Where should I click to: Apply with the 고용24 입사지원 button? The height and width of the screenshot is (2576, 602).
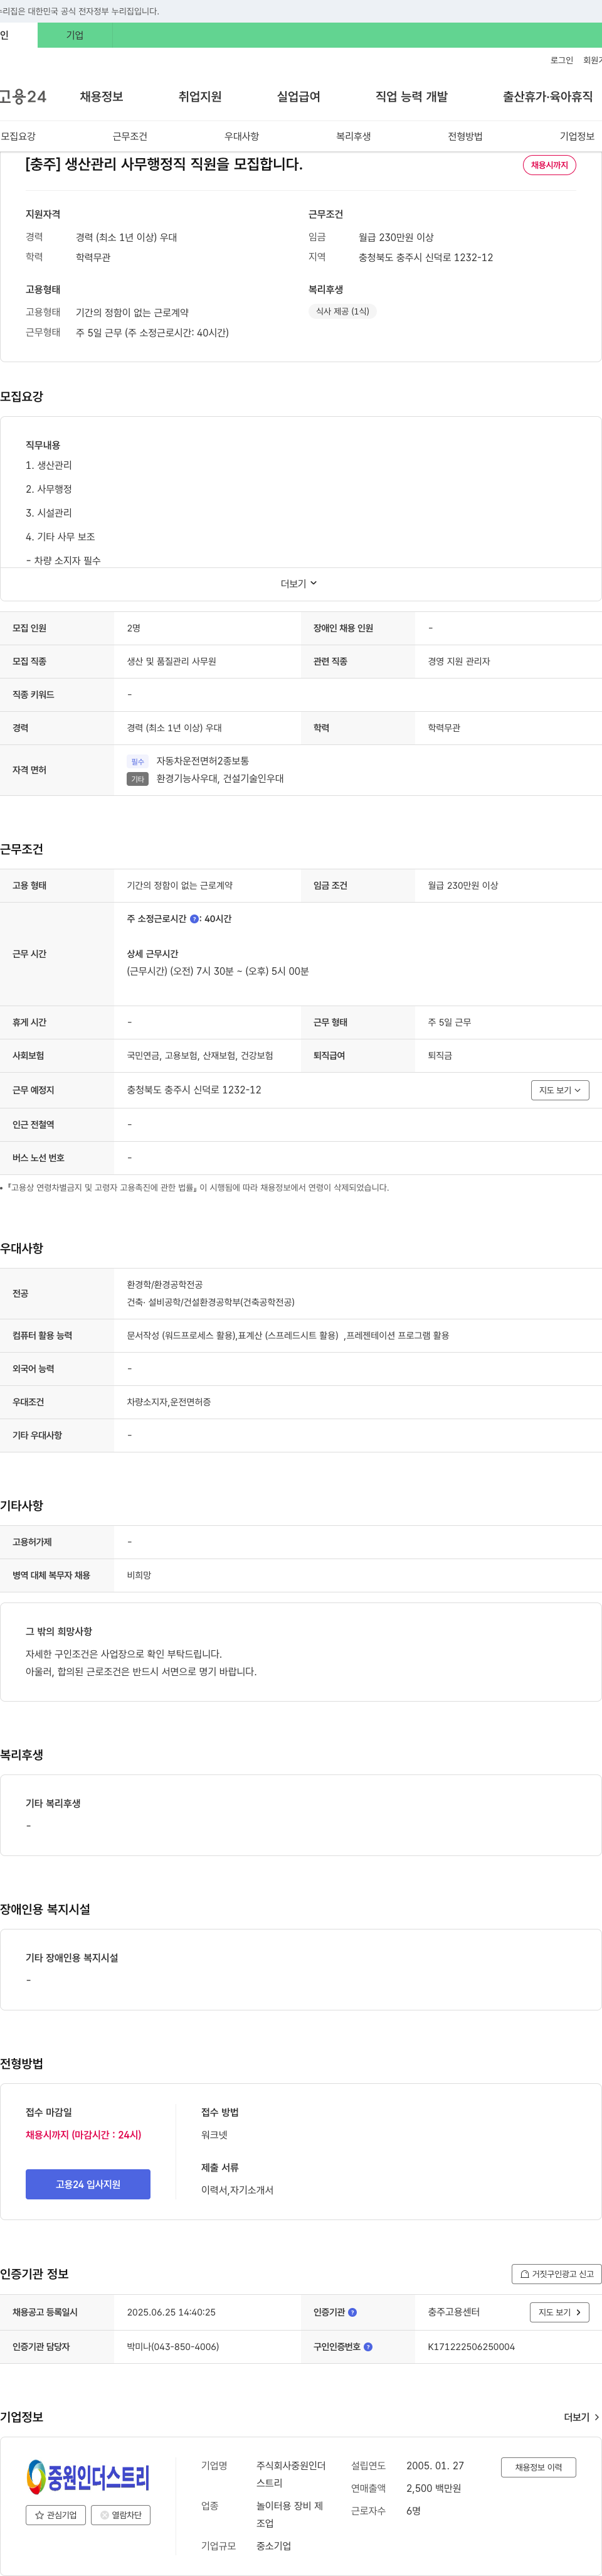[88, 2184]
